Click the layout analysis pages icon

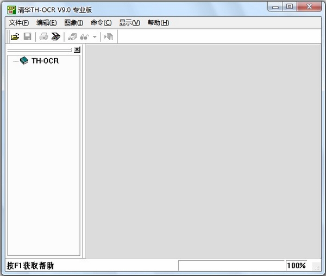click(72, 37)
